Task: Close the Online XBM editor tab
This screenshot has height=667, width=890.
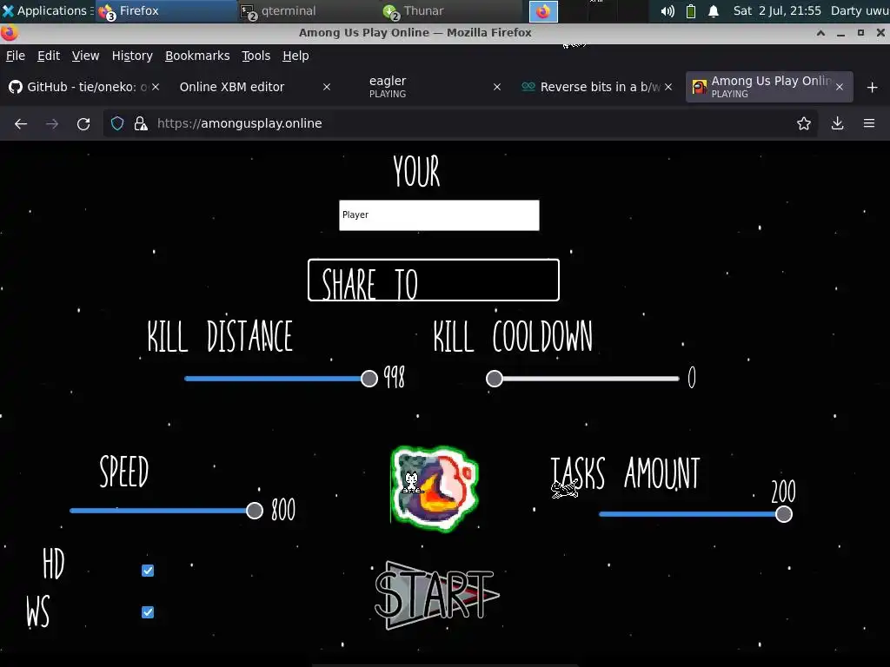Action: point(327,87)
